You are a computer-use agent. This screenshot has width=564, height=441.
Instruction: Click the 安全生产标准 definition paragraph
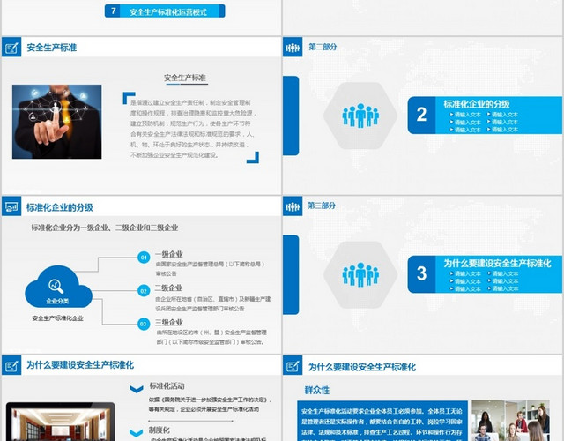[193, 129]
